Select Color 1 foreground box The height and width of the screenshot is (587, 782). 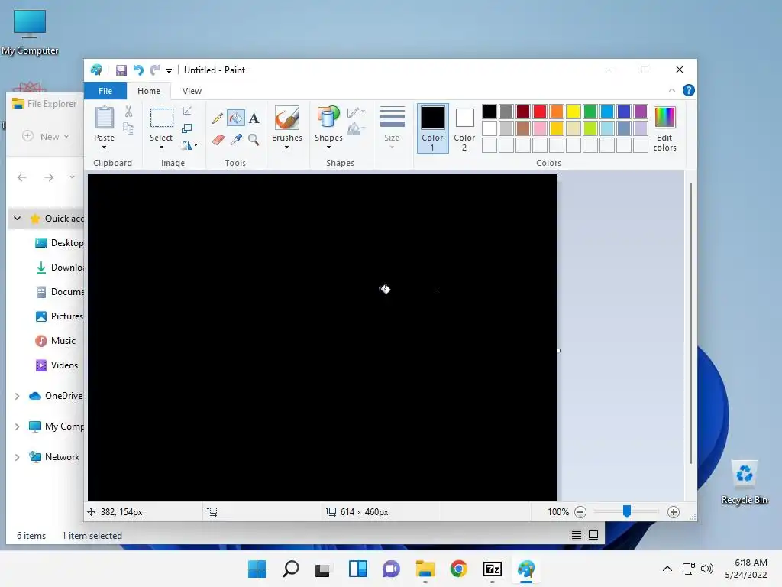tap(432, 128)
